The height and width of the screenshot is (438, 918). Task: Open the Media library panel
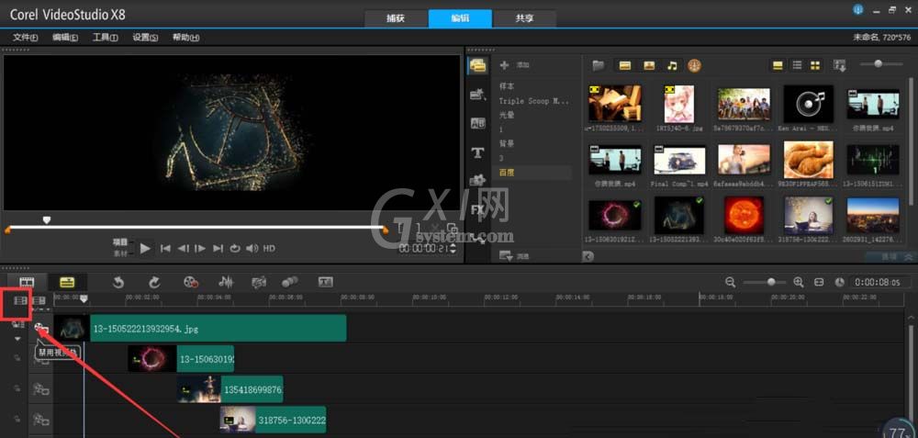[x=477, y=65]
